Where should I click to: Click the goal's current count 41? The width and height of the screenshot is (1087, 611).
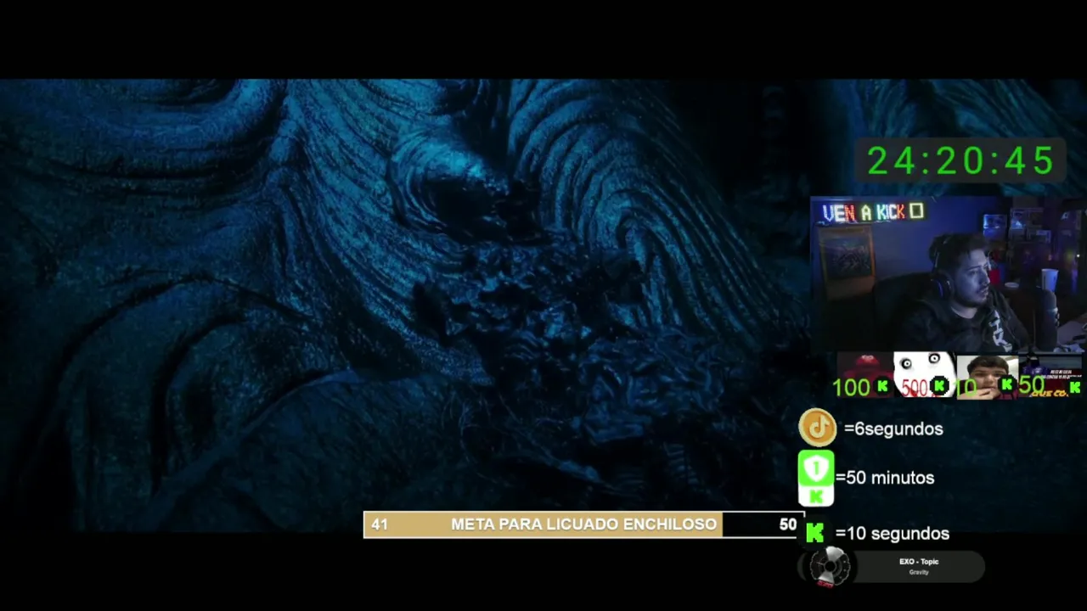click(380, 524)
